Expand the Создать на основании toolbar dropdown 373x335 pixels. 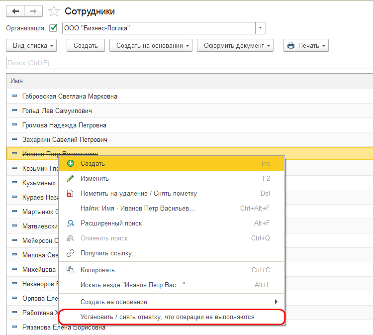[151, 45]
